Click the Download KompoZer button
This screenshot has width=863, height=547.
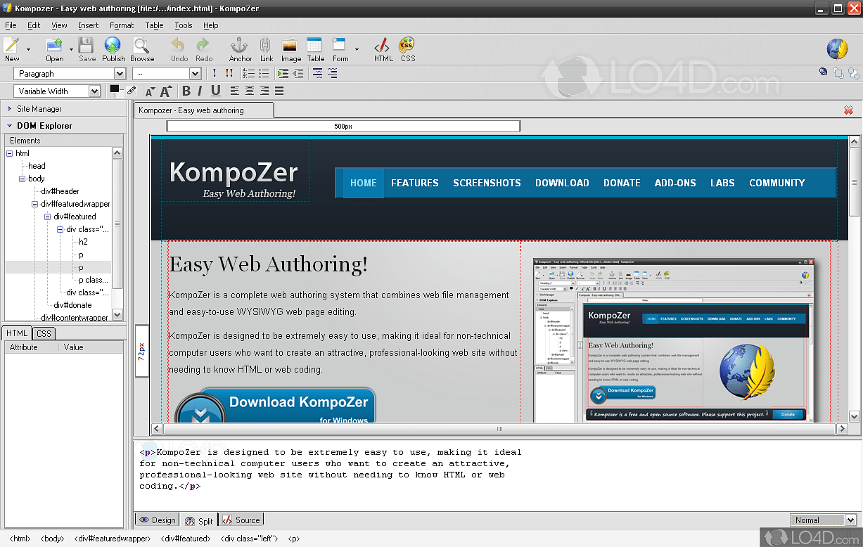coord(276,406)
